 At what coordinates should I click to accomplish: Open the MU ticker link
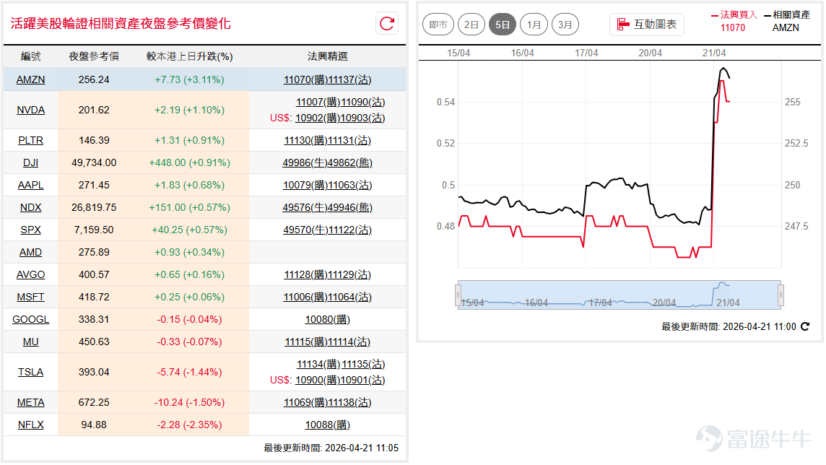click(x=30, y=342)
